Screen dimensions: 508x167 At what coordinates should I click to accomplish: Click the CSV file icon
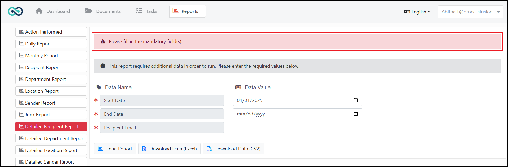(209, 149)
